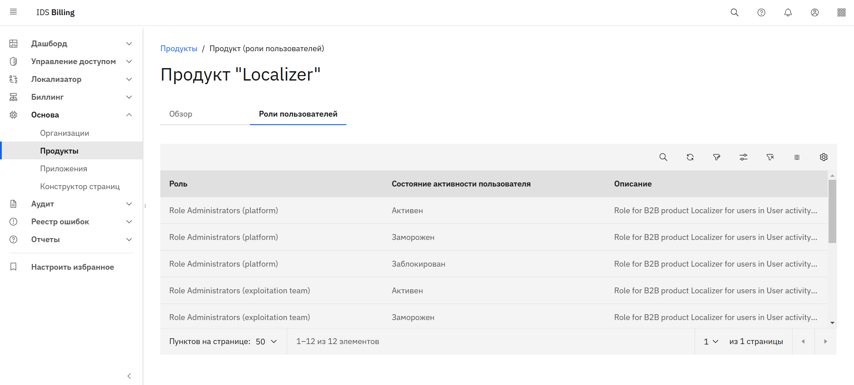Click the table vertical scrollbar thumb

coord(832,211)
